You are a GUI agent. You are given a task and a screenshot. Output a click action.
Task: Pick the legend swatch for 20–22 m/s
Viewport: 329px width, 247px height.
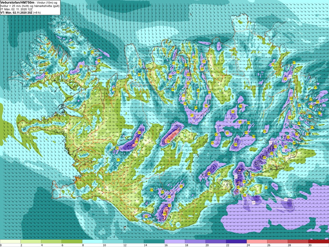pos(216,242)
